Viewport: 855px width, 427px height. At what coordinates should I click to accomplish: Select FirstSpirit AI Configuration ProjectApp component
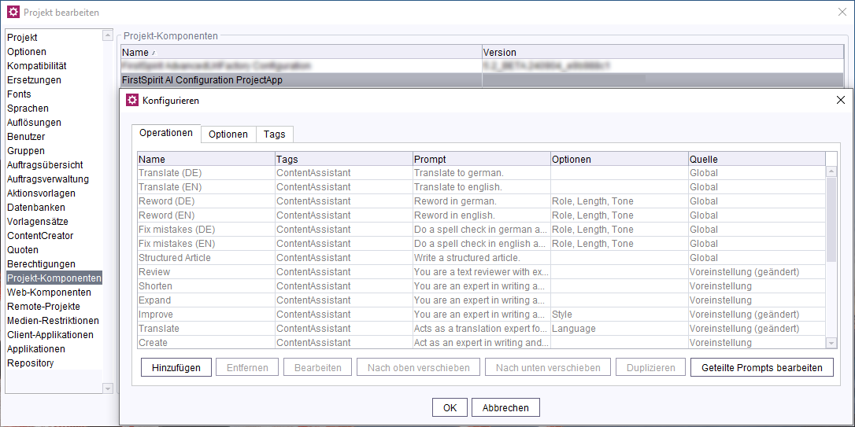[482, 80]
